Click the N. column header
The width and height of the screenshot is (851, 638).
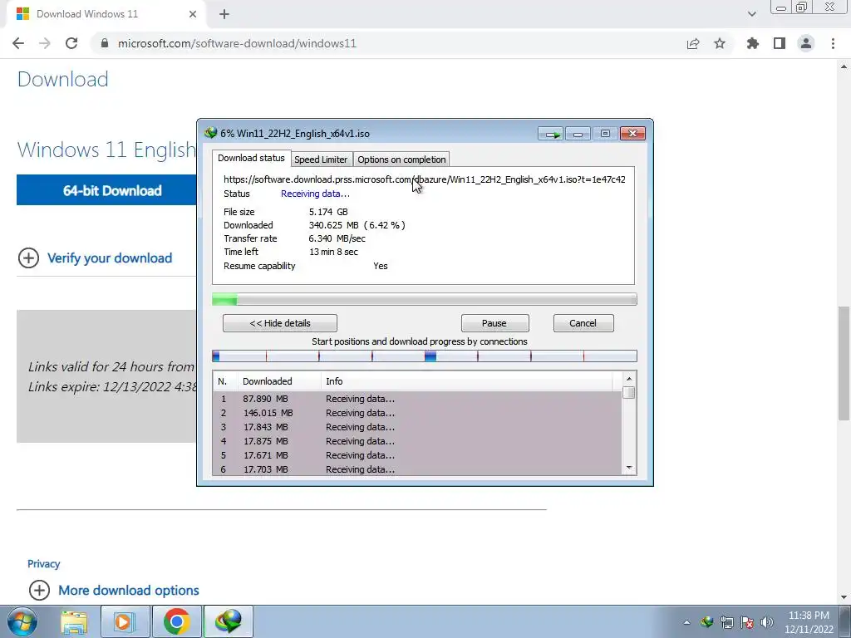tap(226, 381)
